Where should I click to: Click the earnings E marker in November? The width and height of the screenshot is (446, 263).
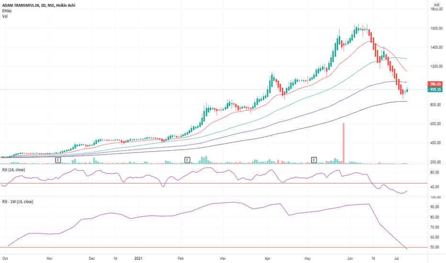(58, 160)
